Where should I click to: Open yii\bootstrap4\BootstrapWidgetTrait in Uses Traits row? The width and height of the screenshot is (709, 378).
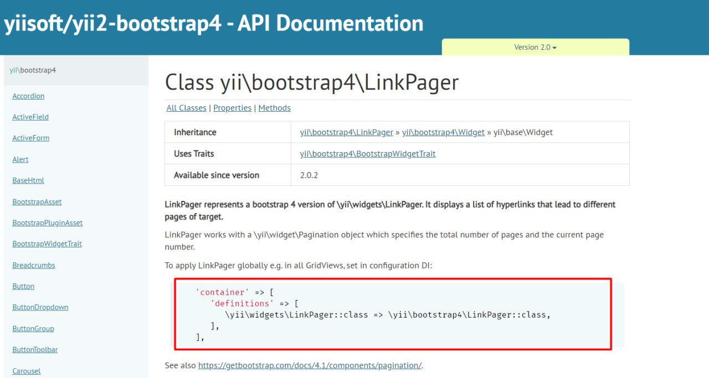click(x=368, y=154)
